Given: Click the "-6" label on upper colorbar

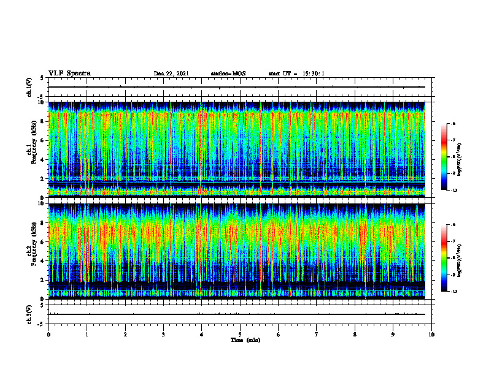Looking at the screenshot, I should pyautogui.click(x=453, y=123).
